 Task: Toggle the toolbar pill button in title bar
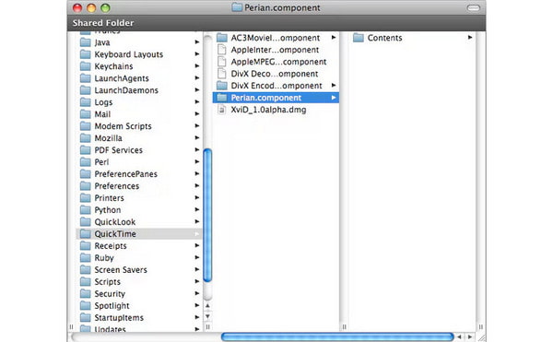tap(474, 7)
